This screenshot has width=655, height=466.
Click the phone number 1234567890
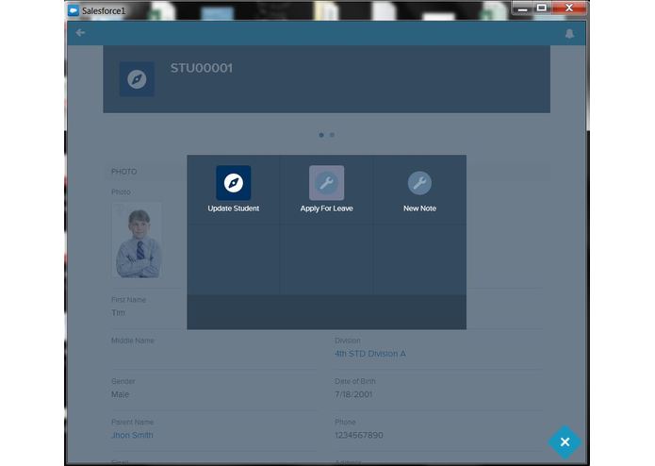(359, 435)
